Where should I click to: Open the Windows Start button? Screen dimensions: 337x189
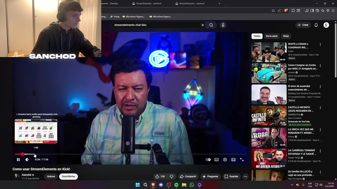(138, 185)
